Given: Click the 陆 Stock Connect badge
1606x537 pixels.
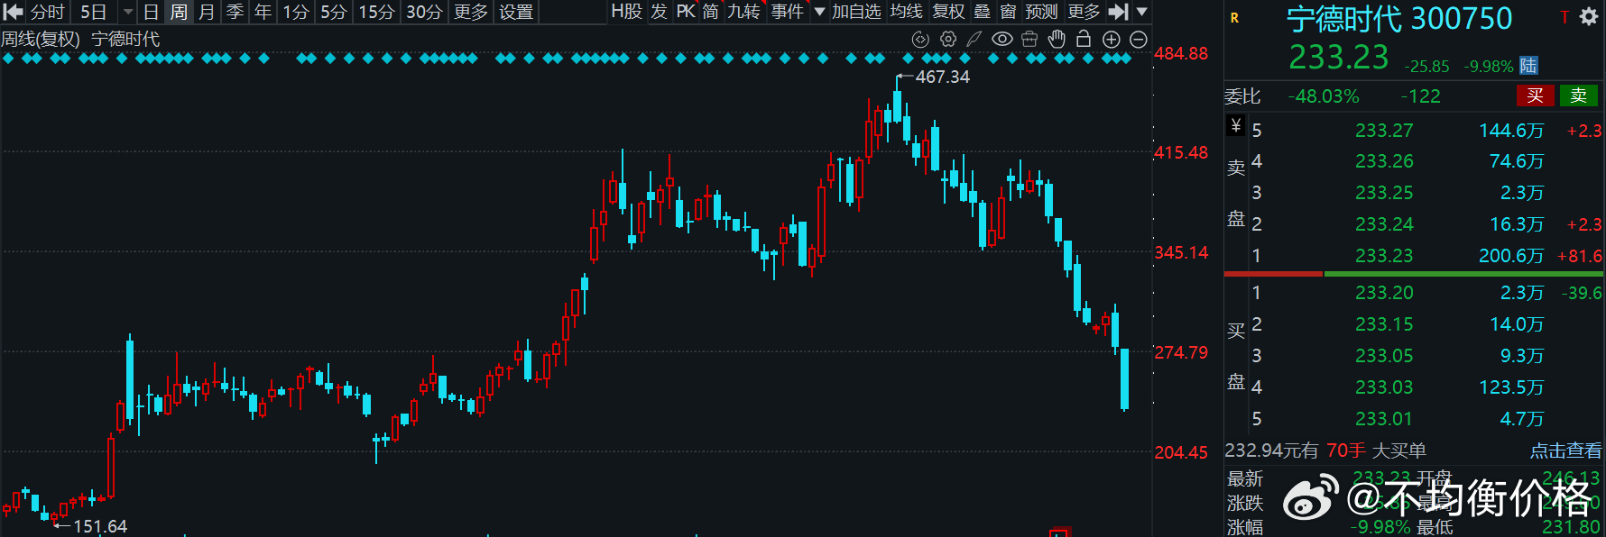Looking at the screenshot, I should coord(1528,66).
